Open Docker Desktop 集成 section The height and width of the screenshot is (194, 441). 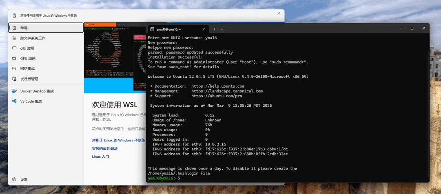point(46,91)
